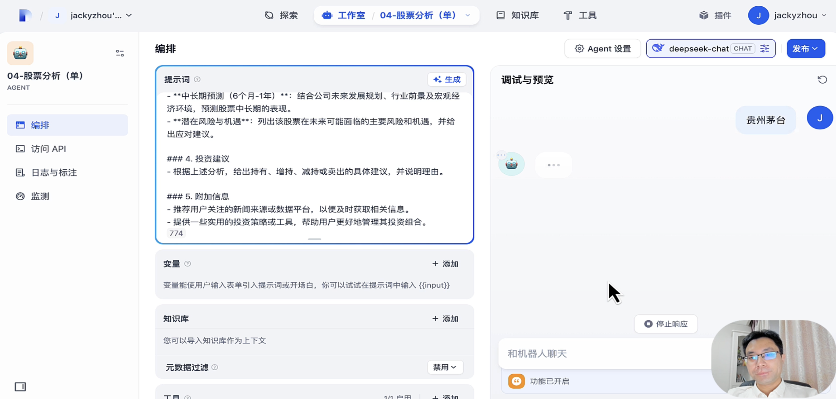This screenshot has height=399, width=836.
Task: Click the sidebar collapse icon at bottom left
Action: pyautogui.click(x=20, y=387)
